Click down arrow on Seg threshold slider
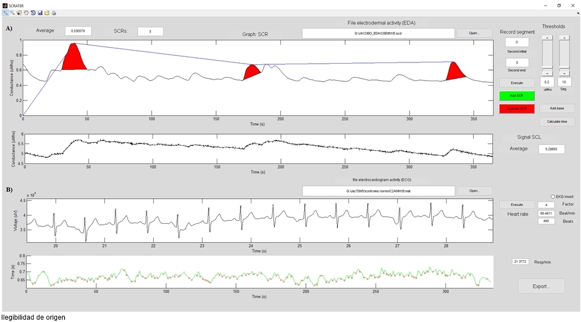Image resolution: width=581 pixels, height=322 pixels. 564,73
